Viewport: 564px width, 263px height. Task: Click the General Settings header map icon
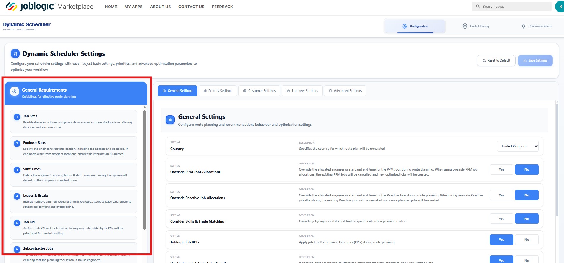[x=170, y=120]
